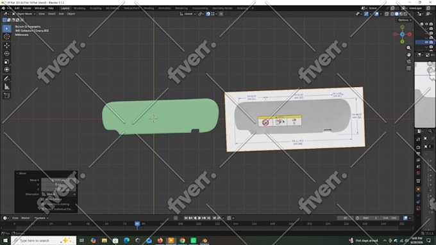Image resolution: width=436 pixels, height=245 pixels.
Task: Toggle proportional editing in the header
Action: [x=221, y=13]
